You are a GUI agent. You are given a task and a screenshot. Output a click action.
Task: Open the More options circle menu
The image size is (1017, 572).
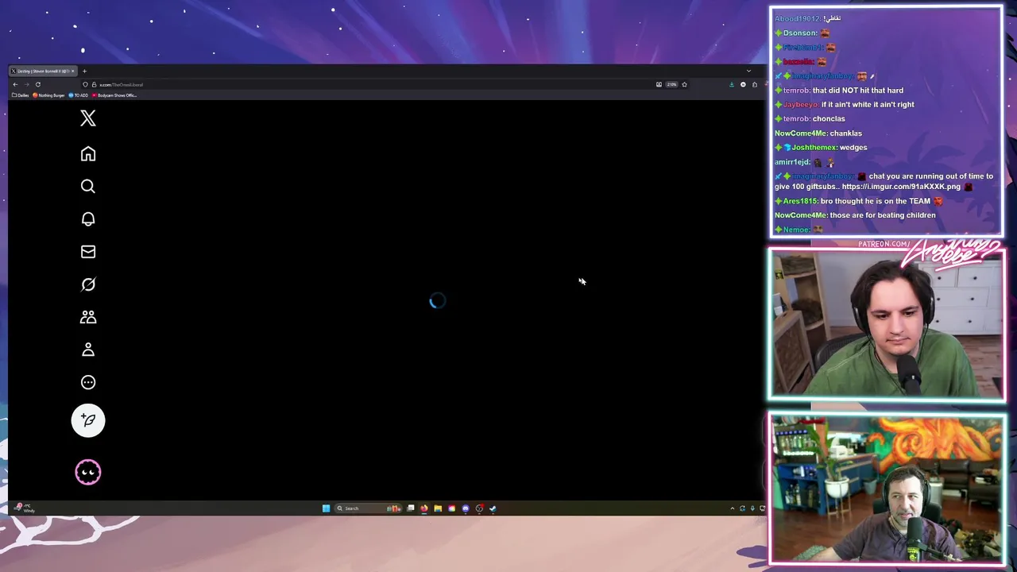[x=88, y=382]
